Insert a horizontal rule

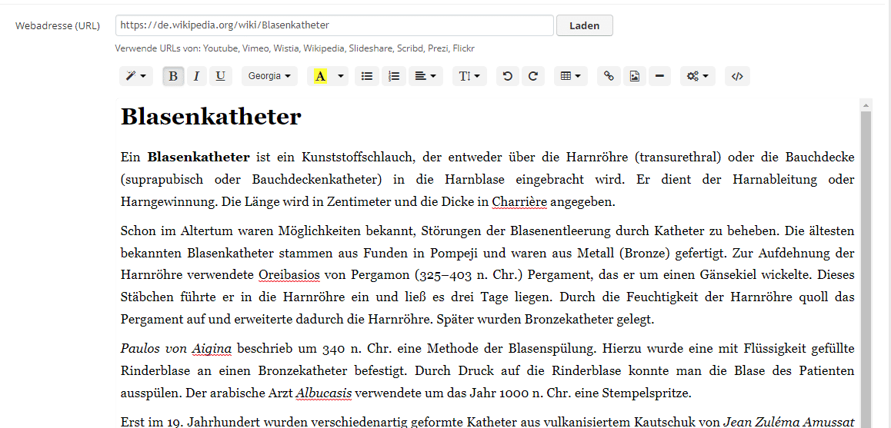[659, 76]
